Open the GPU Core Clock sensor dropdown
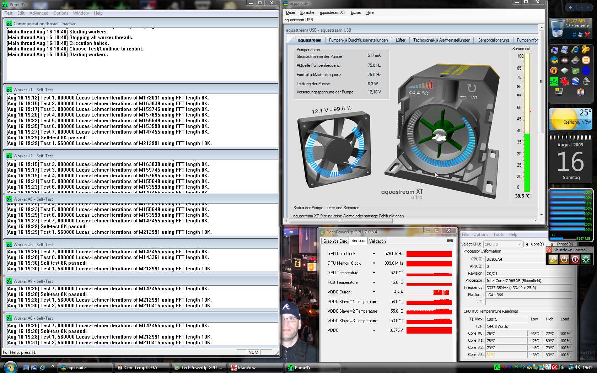Screen dimensions: 597x373 [x=374, y=254]
